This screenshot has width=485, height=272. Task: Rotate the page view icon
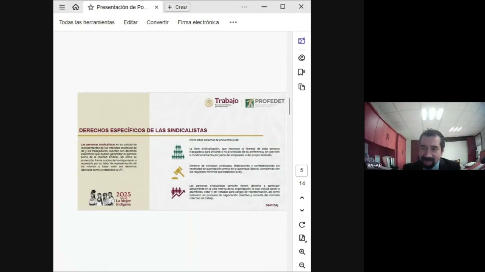302,225
